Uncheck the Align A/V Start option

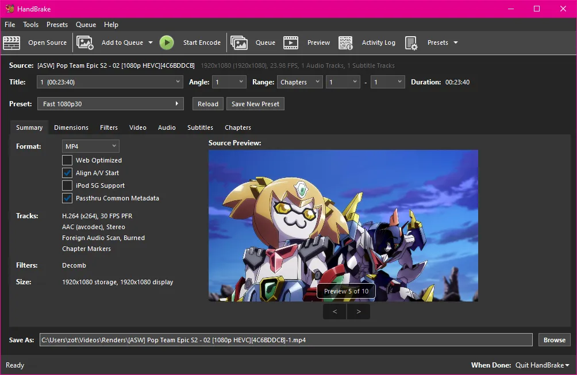[67, 173]
